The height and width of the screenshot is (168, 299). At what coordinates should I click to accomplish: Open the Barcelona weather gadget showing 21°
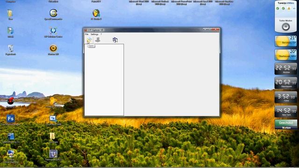285,41
